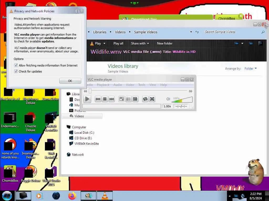269x201 pixels.
Task: Open ChomikBox desktop shortcut
Action: click(10, 174)
